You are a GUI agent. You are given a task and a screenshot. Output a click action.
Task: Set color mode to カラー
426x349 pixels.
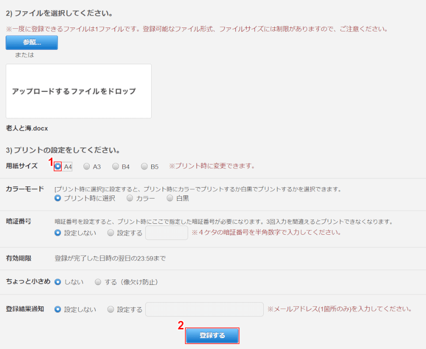click(x=129, y=198)
